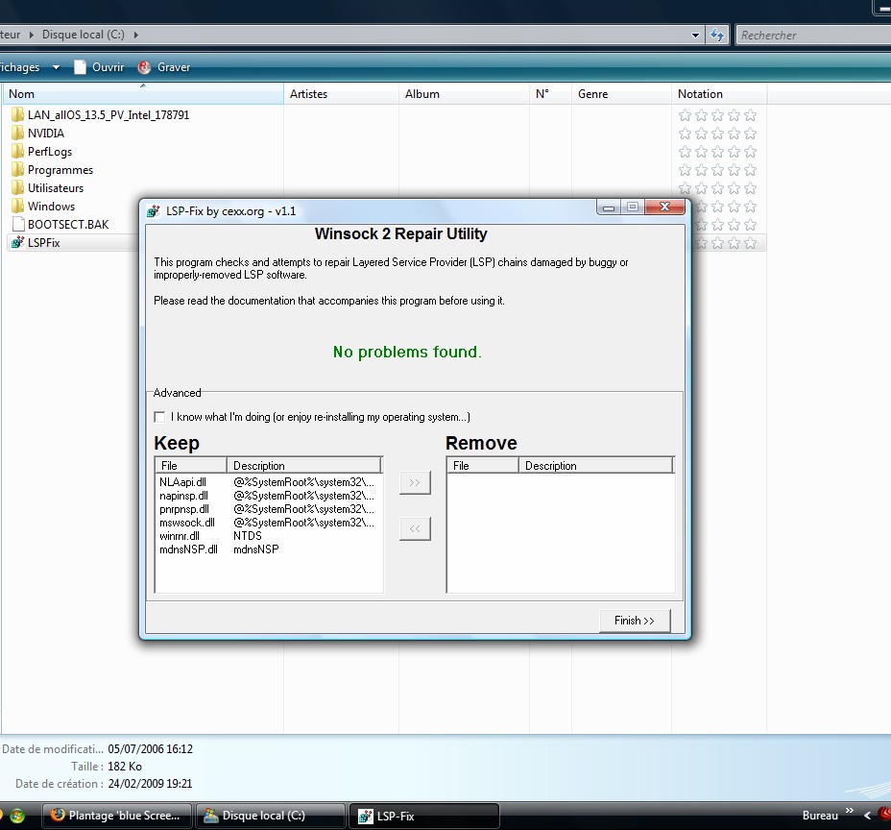Click Description header in Remove list

(595, 466)
